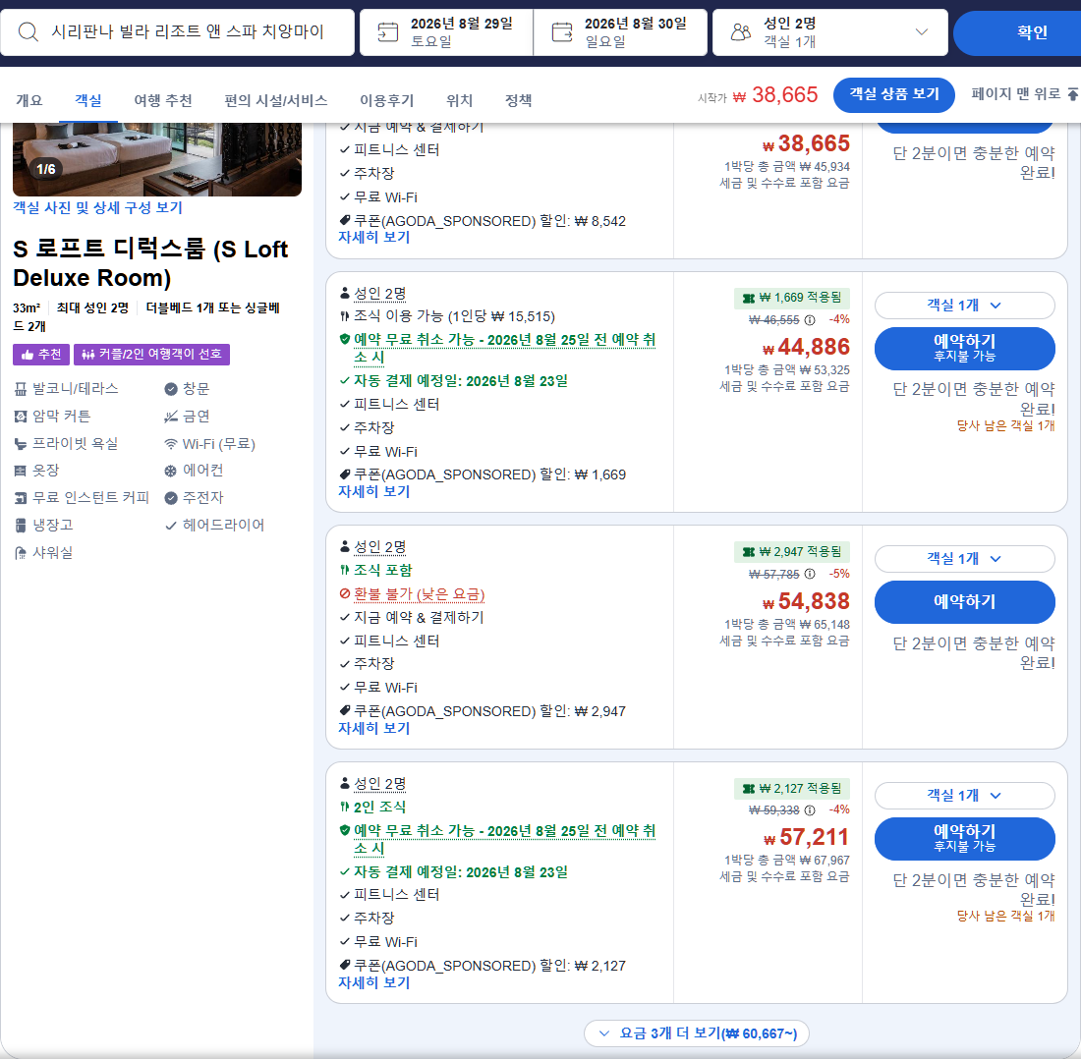Click the 확인 search button
1081x1060 pixels.
click(1019, 31)
